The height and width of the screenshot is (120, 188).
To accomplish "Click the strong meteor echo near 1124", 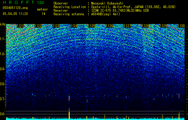I will pos(69,98).
